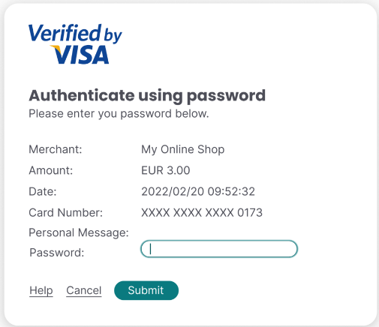379x327 pixels.
Task: Click the Verified by VISA logo
Action: click(x=75, y=44)
